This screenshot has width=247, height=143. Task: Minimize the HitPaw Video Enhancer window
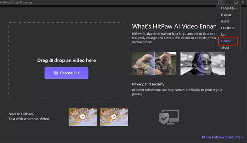click(x=228, y=2)
